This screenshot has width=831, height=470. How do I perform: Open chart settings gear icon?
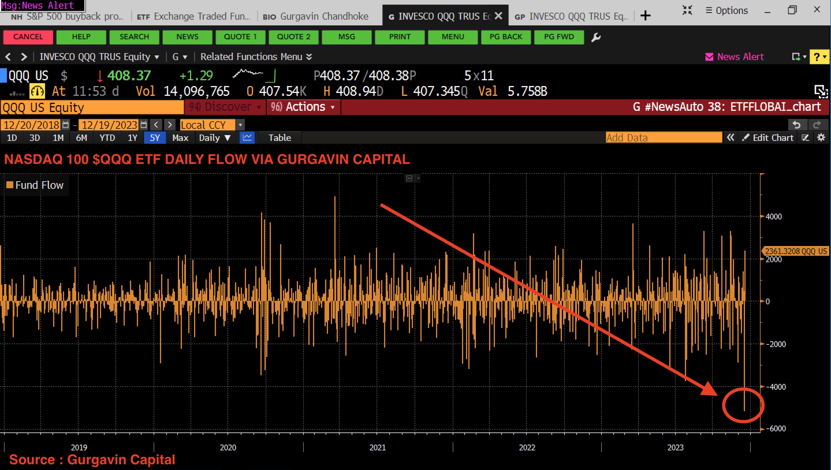tap(821, 138)
